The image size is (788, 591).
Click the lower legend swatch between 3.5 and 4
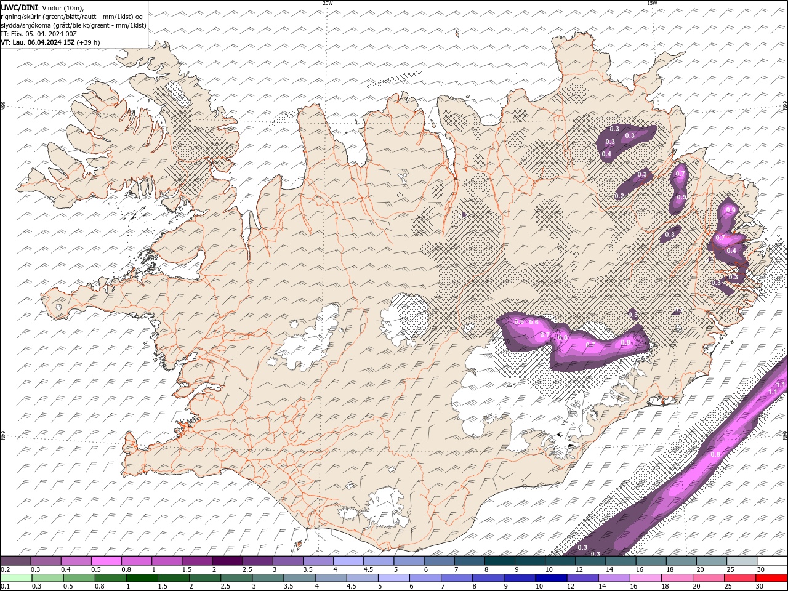299,578
